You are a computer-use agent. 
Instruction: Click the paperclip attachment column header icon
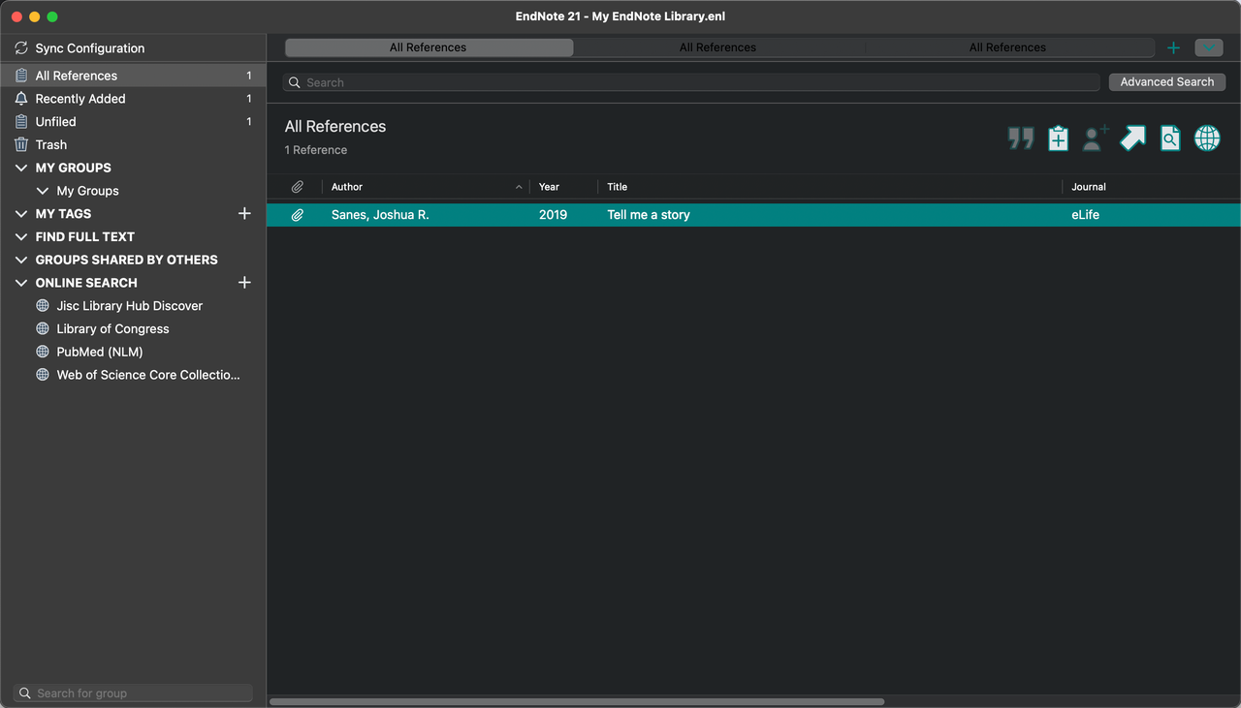(x=298, y=187)
